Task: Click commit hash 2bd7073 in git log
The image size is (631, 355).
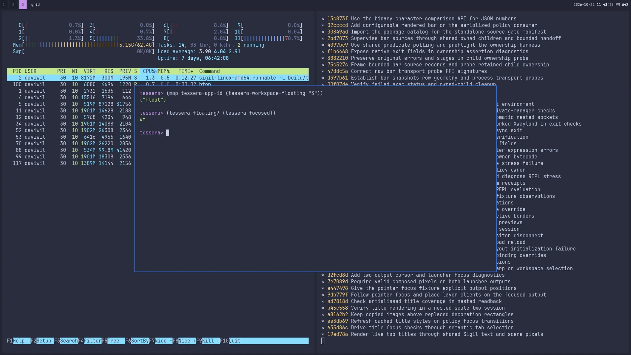Action: tap(338, 38)
